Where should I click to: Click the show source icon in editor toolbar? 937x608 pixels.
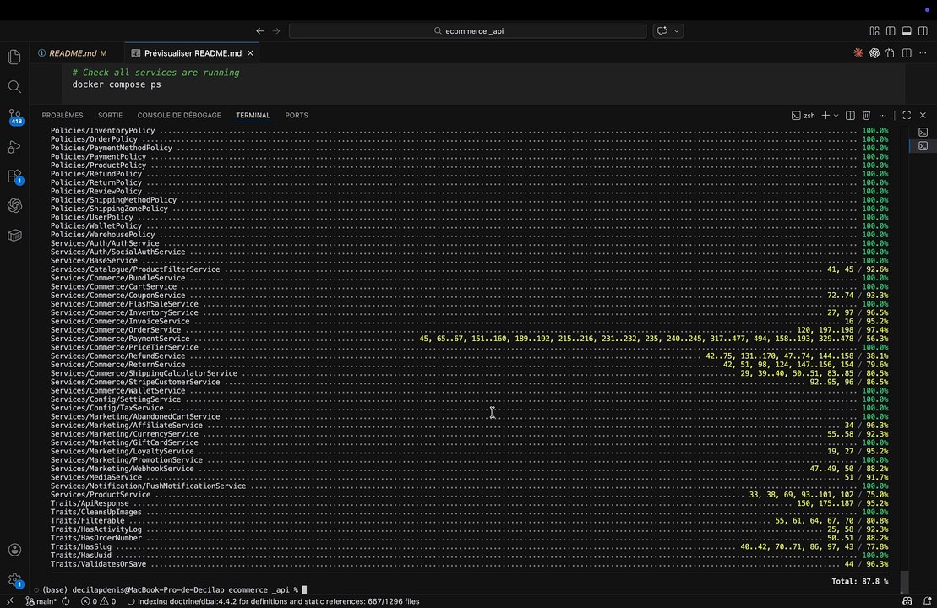coord(891,53)
